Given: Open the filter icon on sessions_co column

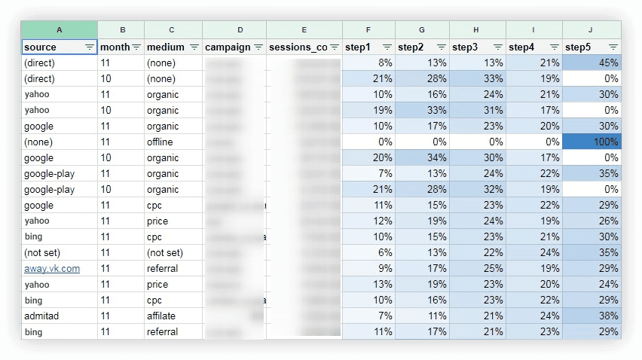Looking at the screenshot, I should point(335,47).
